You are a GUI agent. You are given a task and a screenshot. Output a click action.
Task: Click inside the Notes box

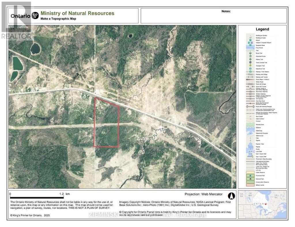[x=213, y=17]
